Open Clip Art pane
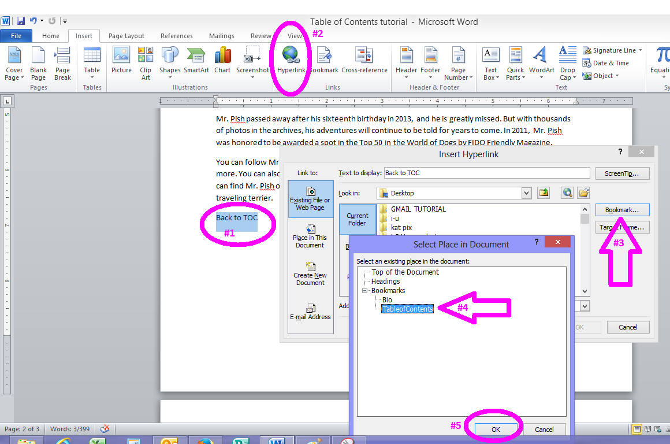 click(146, 64)
